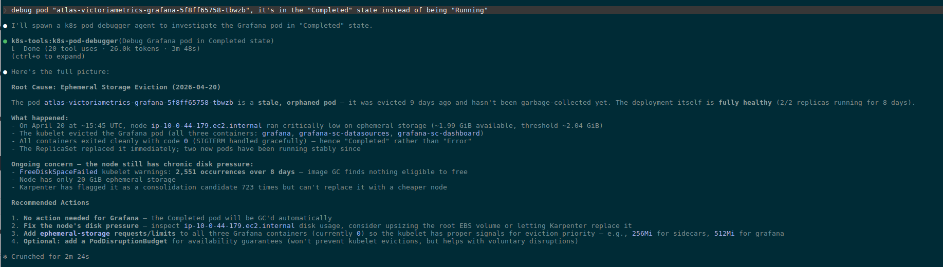Click the asterisk icon beside "Crunched for 2m 24s"
Image resolution: width=943 pixels, height=267 pixels.
click(5, 257)
